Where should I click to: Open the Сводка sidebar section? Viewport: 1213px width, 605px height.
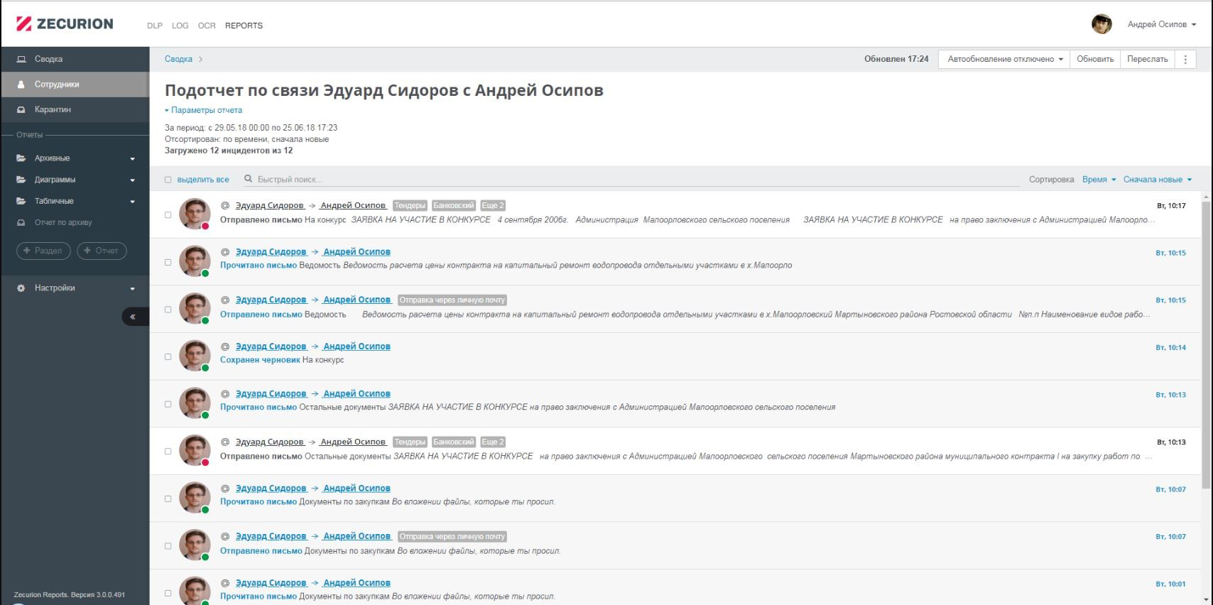click(75, 59)
